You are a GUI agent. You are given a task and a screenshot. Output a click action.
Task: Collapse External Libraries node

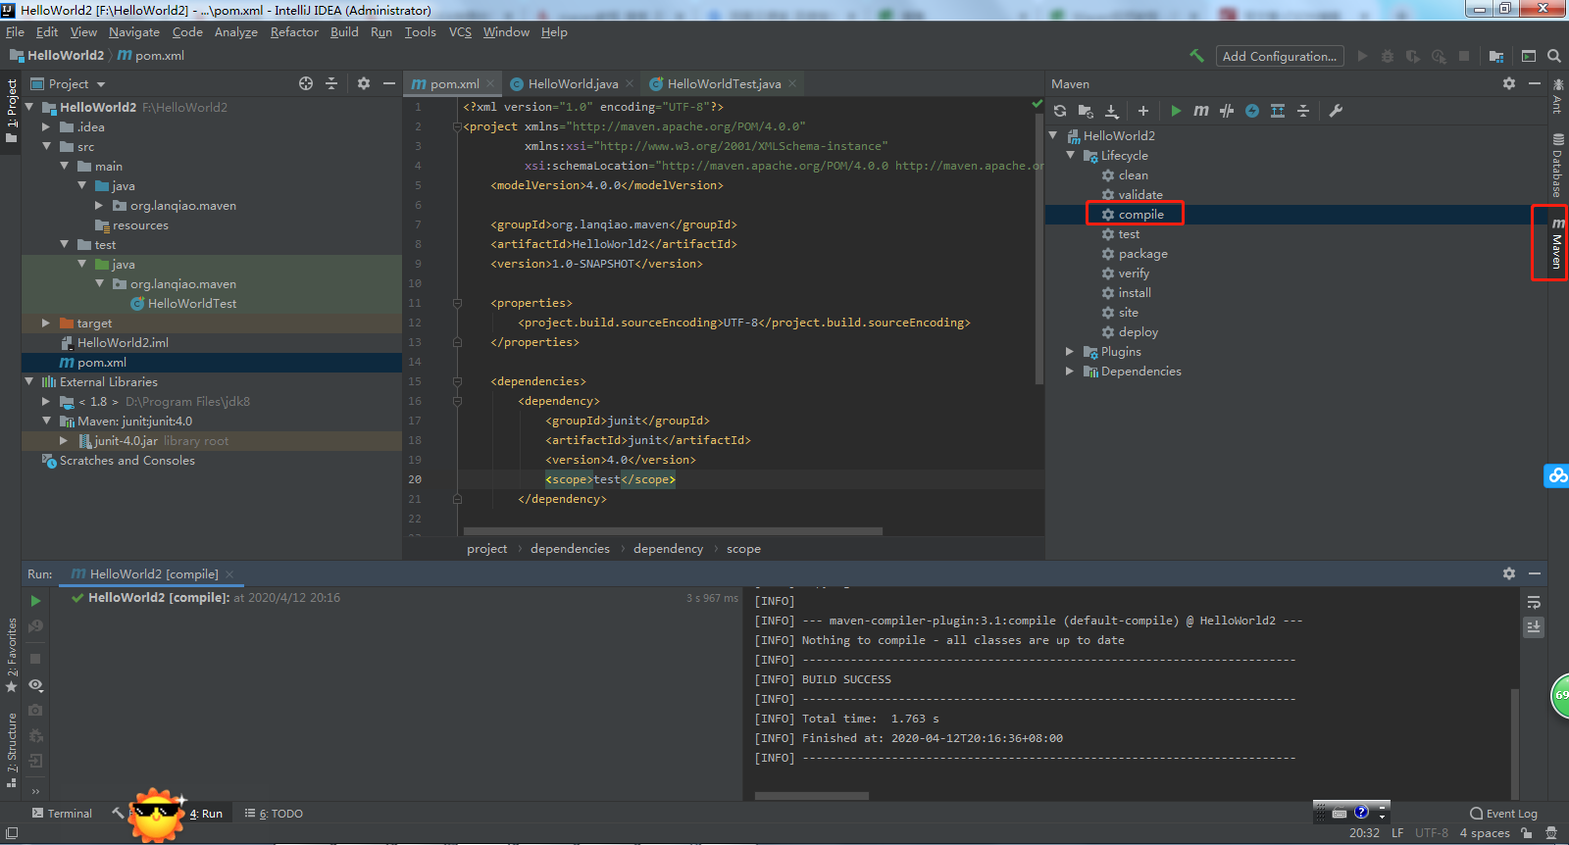point(28,381)
